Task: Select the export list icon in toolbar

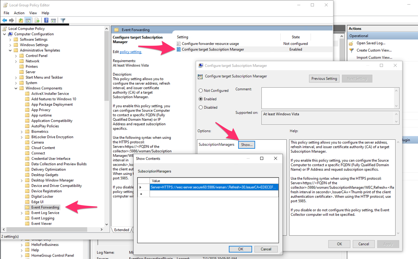Action: [37, 20]
